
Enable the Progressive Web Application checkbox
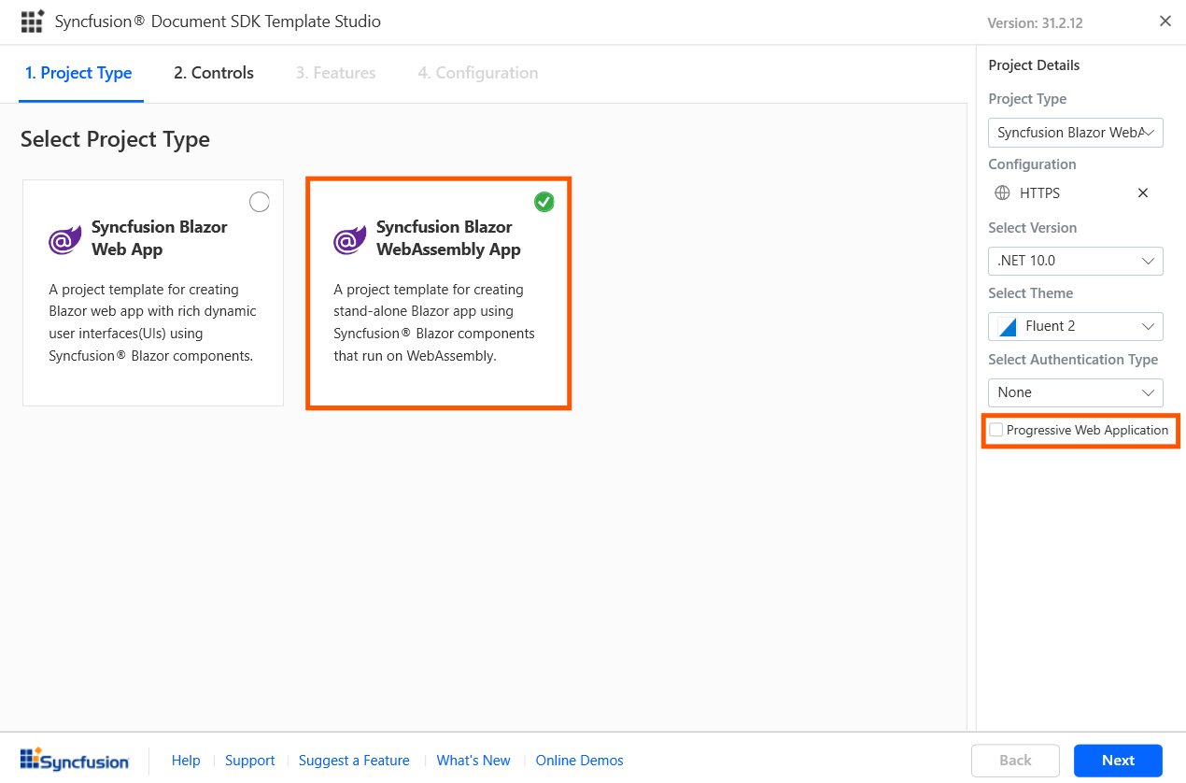point(996,430)
